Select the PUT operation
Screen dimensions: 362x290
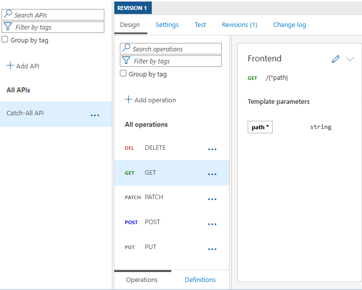172,248
